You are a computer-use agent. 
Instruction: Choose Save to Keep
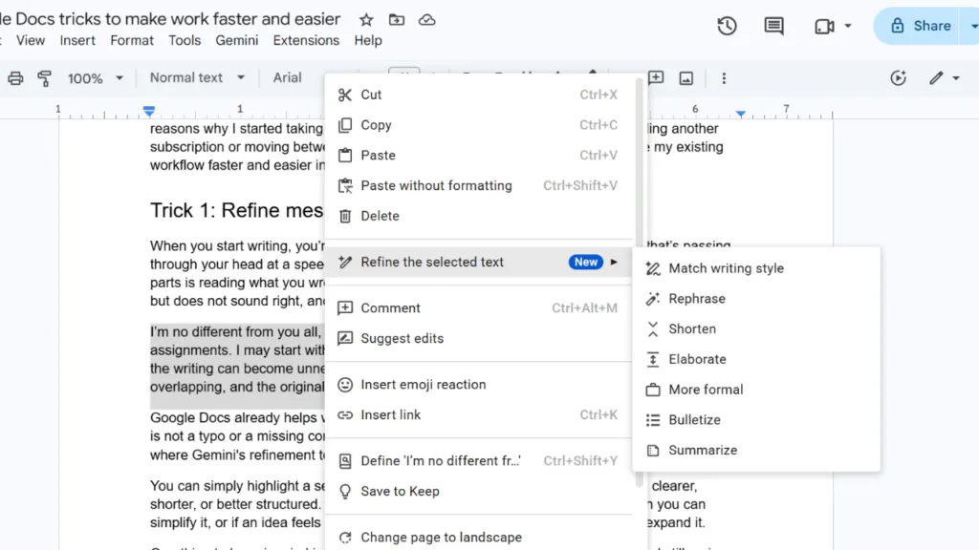pyautogui.click(x=478, y=492)
